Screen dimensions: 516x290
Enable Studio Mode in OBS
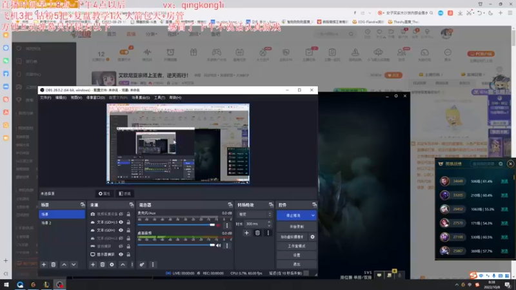(x=297, y=246)
